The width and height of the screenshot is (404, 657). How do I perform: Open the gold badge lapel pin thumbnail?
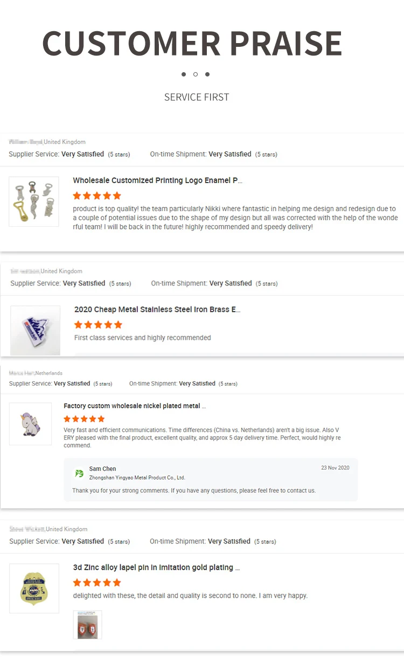click(34, 588)
